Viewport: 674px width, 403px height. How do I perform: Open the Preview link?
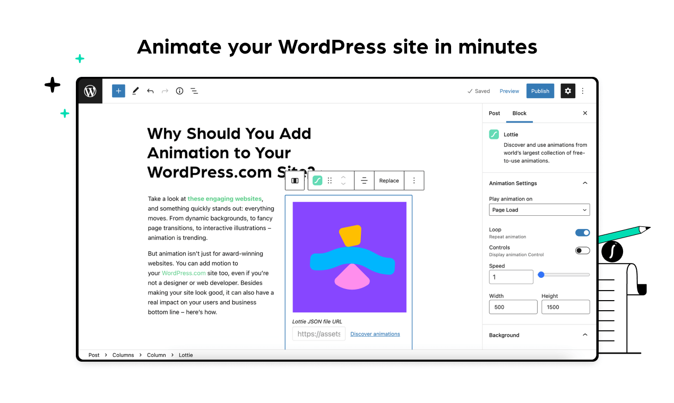(x=509, y=91)
